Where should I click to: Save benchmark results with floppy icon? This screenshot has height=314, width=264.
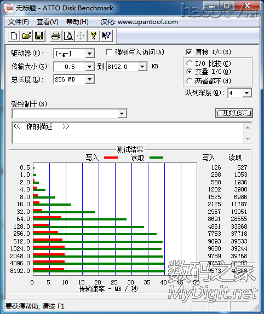(39, 36)
